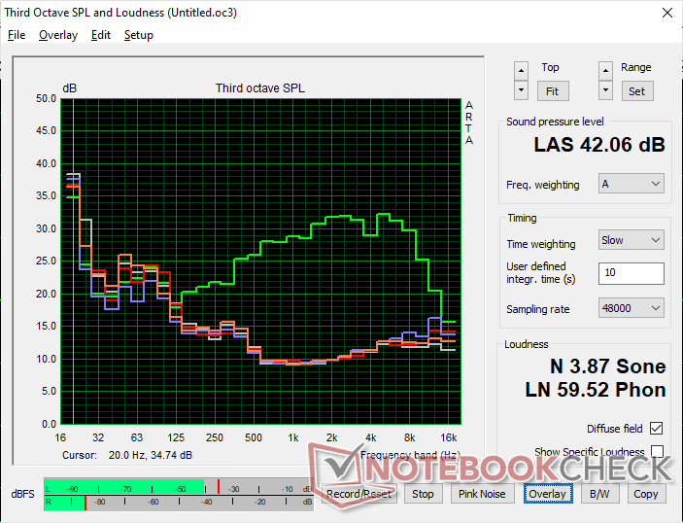Open the File menu
This screenshot has height=523, width=683.
[17, 35]
